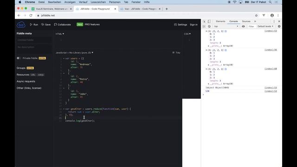Viewport: 297px width, 167px height.
Task: Click the Vue devtools extension icon
Action: coord(264,15)
